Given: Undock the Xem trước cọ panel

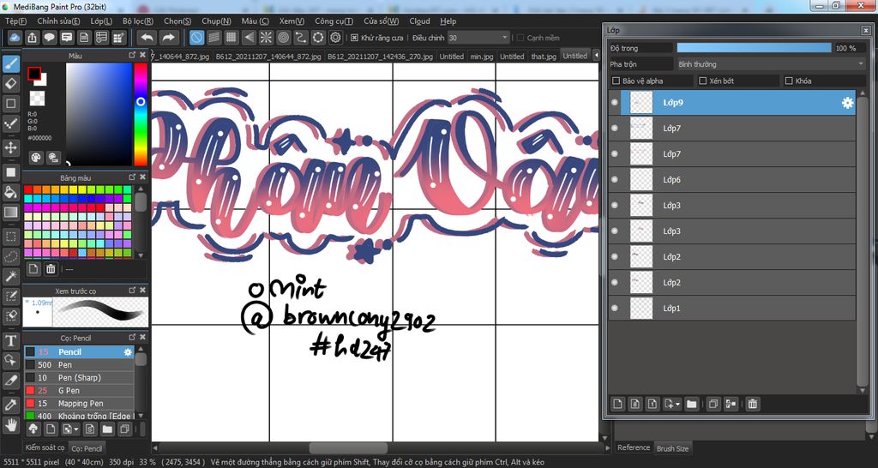Looking at the screenshot, I should tap(132, 291).
